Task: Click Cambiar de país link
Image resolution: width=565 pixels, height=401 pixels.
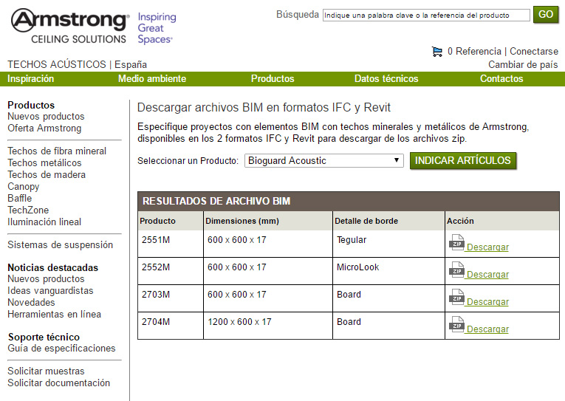Action: point(523,64)
